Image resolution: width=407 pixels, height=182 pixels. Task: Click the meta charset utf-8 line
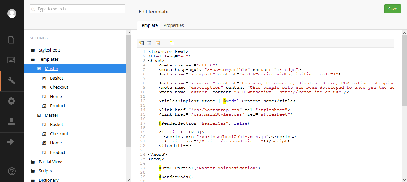(188, 65)
